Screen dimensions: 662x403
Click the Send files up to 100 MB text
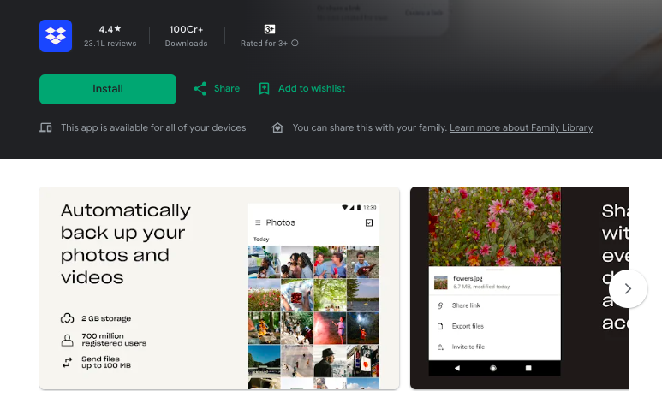106,362
